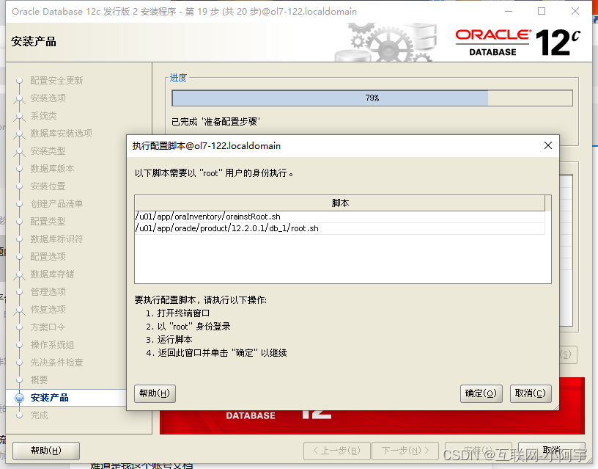Click the Oracle Database 12c logo
Viewport: 598px width, 469px height.
[518, 43]
